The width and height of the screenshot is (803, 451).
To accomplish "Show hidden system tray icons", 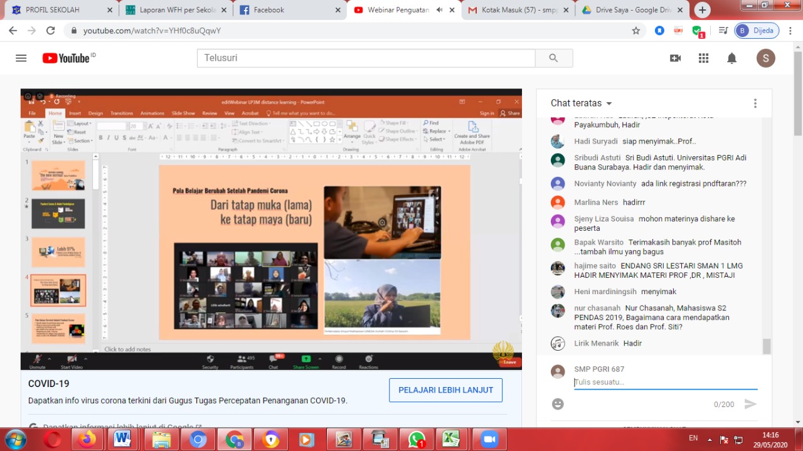I will coord(710,440).
